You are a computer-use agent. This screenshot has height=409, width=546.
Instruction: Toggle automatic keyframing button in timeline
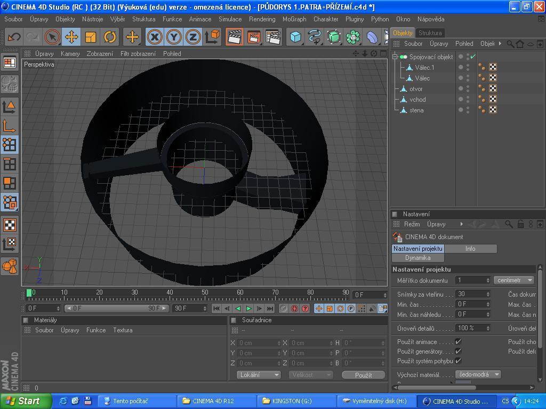pos(294,308)
